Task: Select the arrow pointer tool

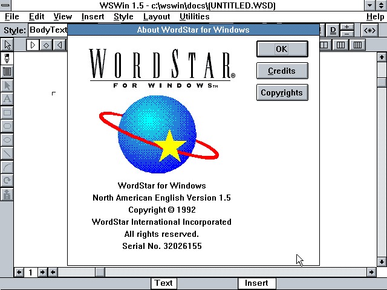Action: pyautogui.click(x=7, y=45)
